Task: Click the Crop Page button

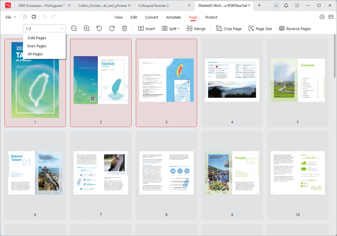Action: [x=229, y=29]
